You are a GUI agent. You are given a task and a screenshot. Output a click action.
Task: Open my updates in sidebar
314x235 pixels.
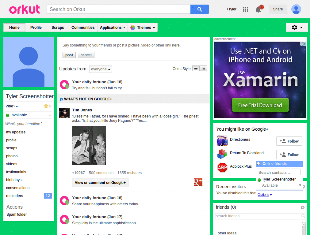click(16, 132)
